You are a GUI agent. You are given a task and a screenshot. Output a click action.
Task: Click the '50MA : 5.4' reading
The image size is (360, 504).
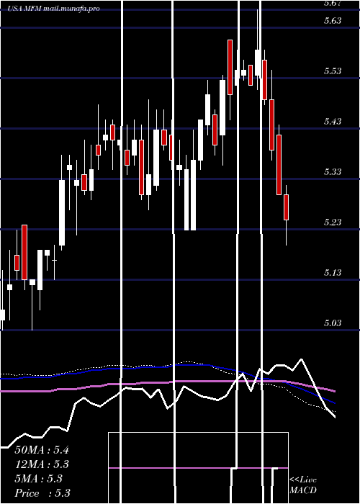[x=42, y=450]
